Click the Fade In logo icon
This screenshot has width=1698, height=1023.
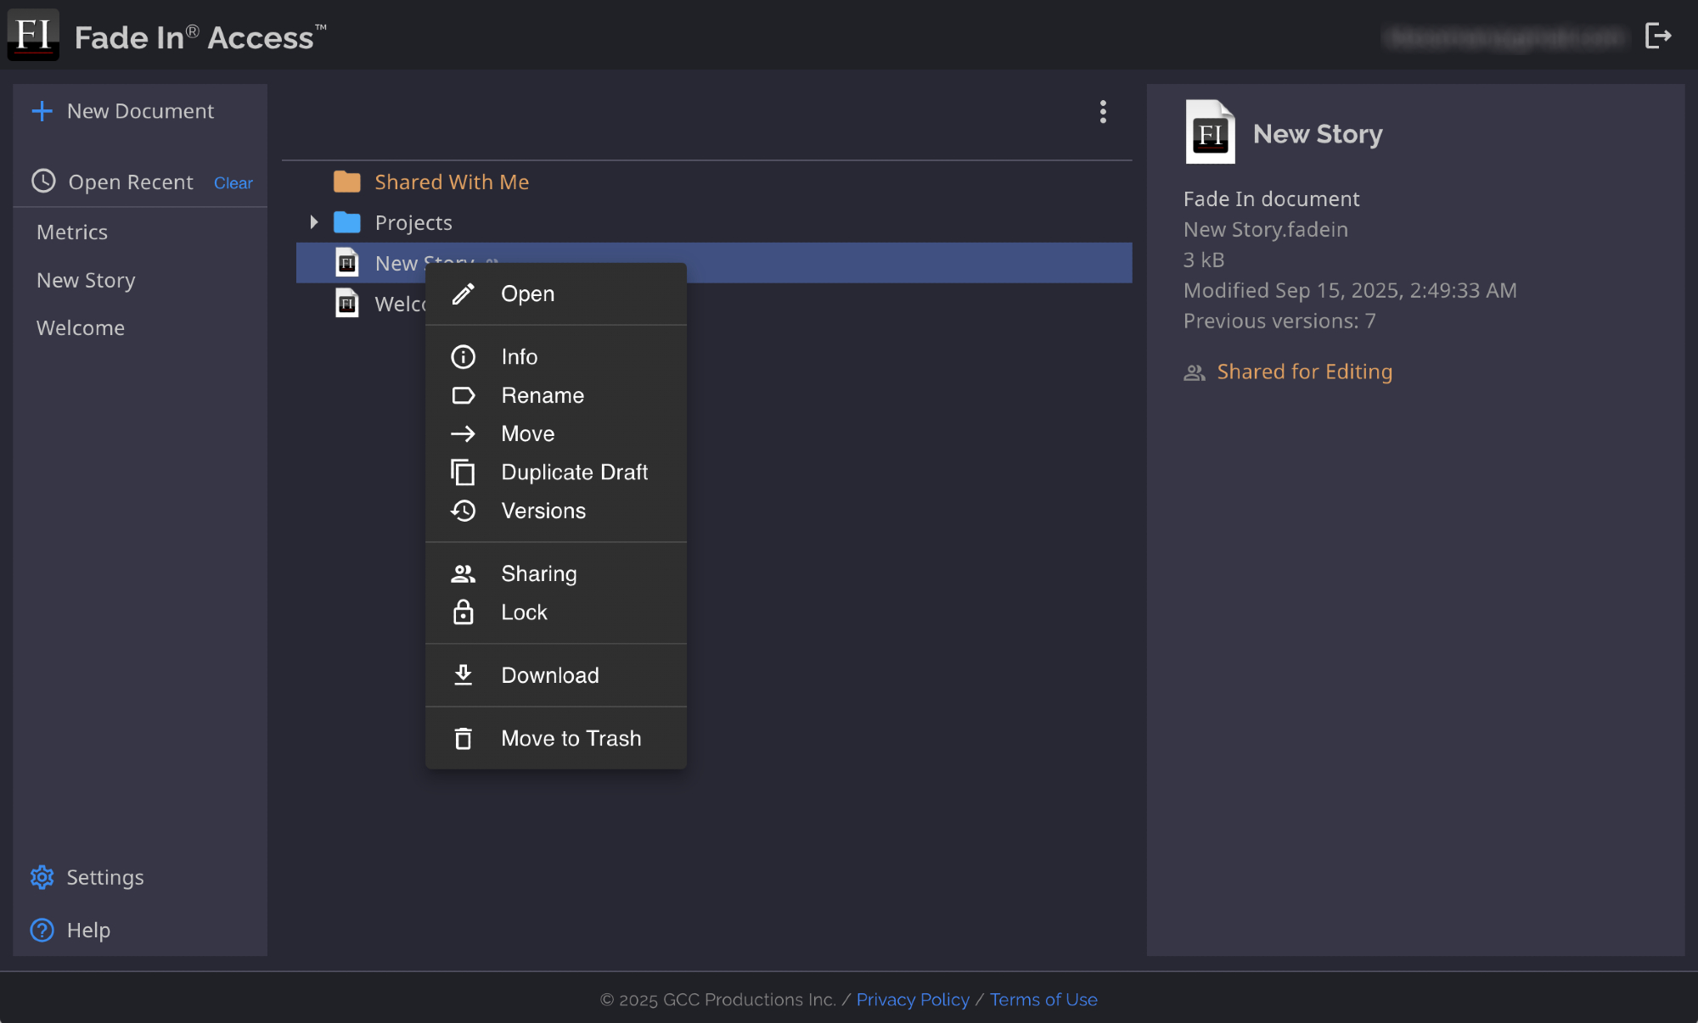(x=33, y=35)
